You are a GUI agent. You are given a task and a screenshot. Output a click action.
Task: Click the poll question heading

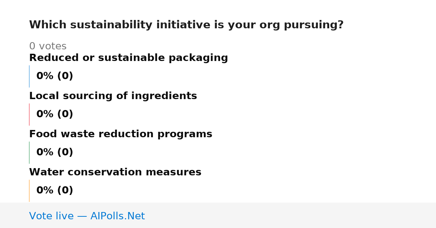186,25
